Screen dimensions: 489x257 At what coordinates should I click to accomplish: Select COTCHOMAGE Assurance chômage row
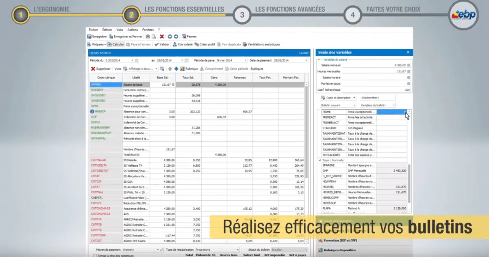click(197, 208)
